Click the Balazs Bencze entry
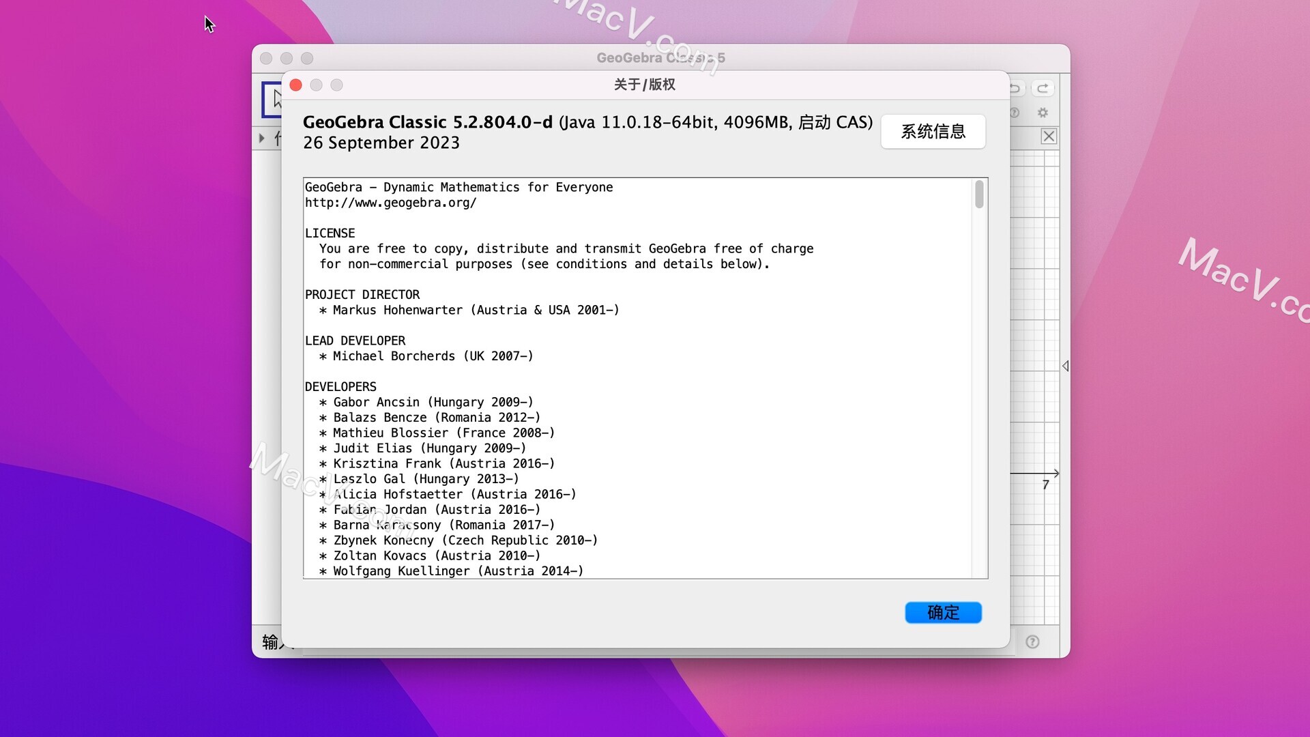 [429, 418]
